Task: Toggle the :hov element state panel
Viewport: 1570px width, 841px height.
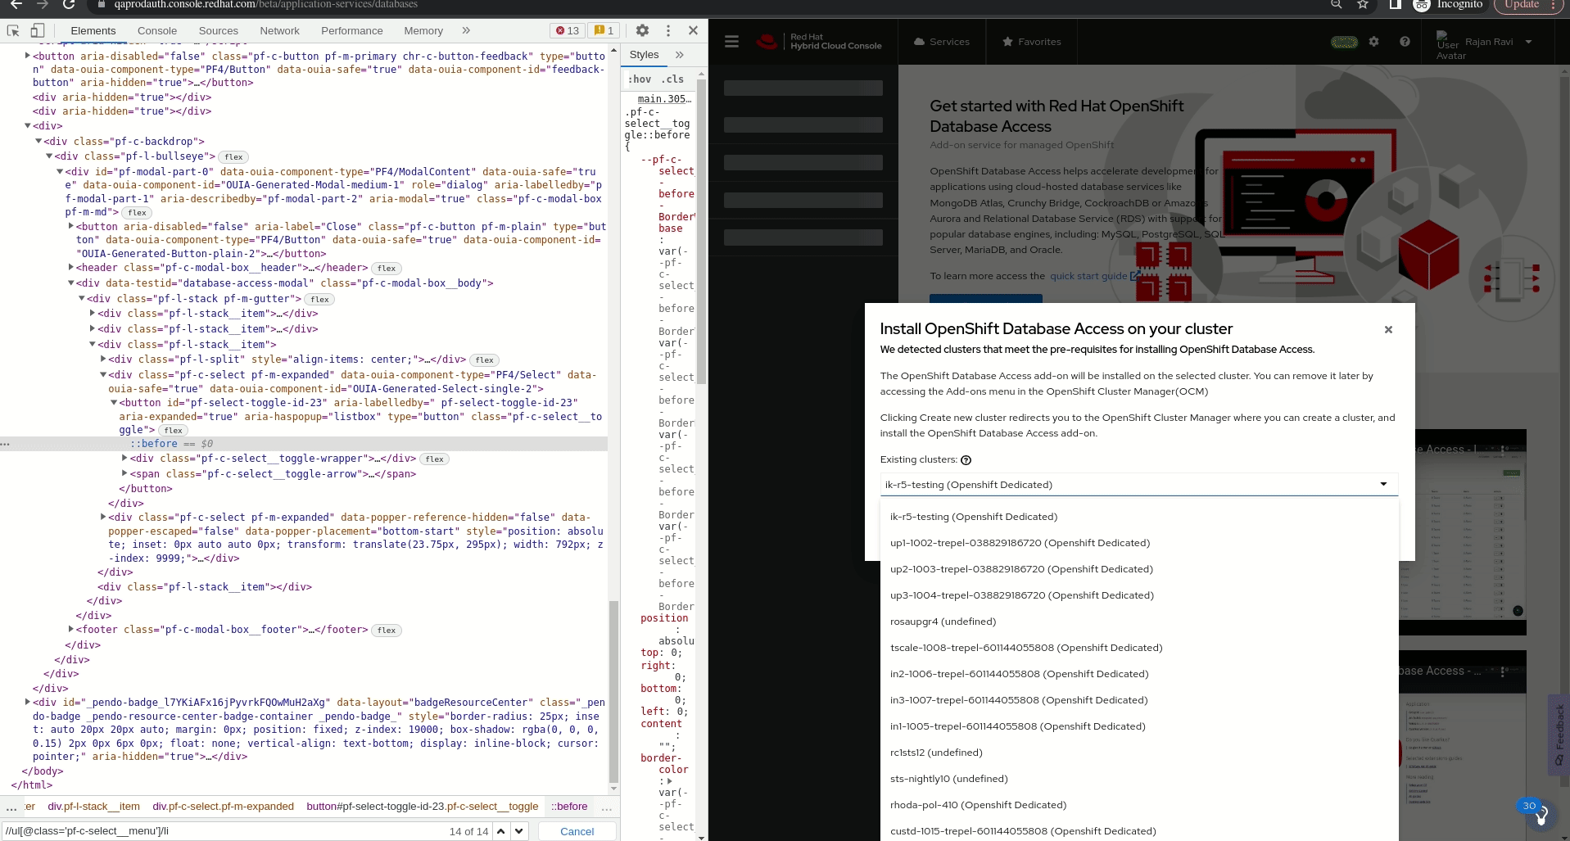Action: point(640,79)
